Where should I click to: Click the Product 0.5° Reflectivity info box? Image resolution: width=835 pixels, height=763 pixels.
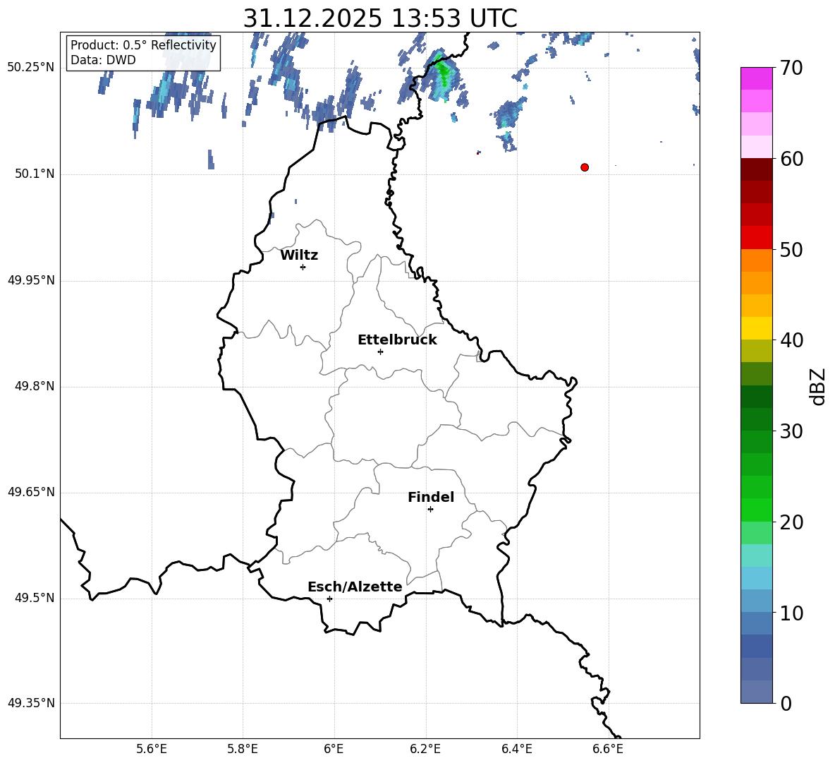tap(143, 53)
